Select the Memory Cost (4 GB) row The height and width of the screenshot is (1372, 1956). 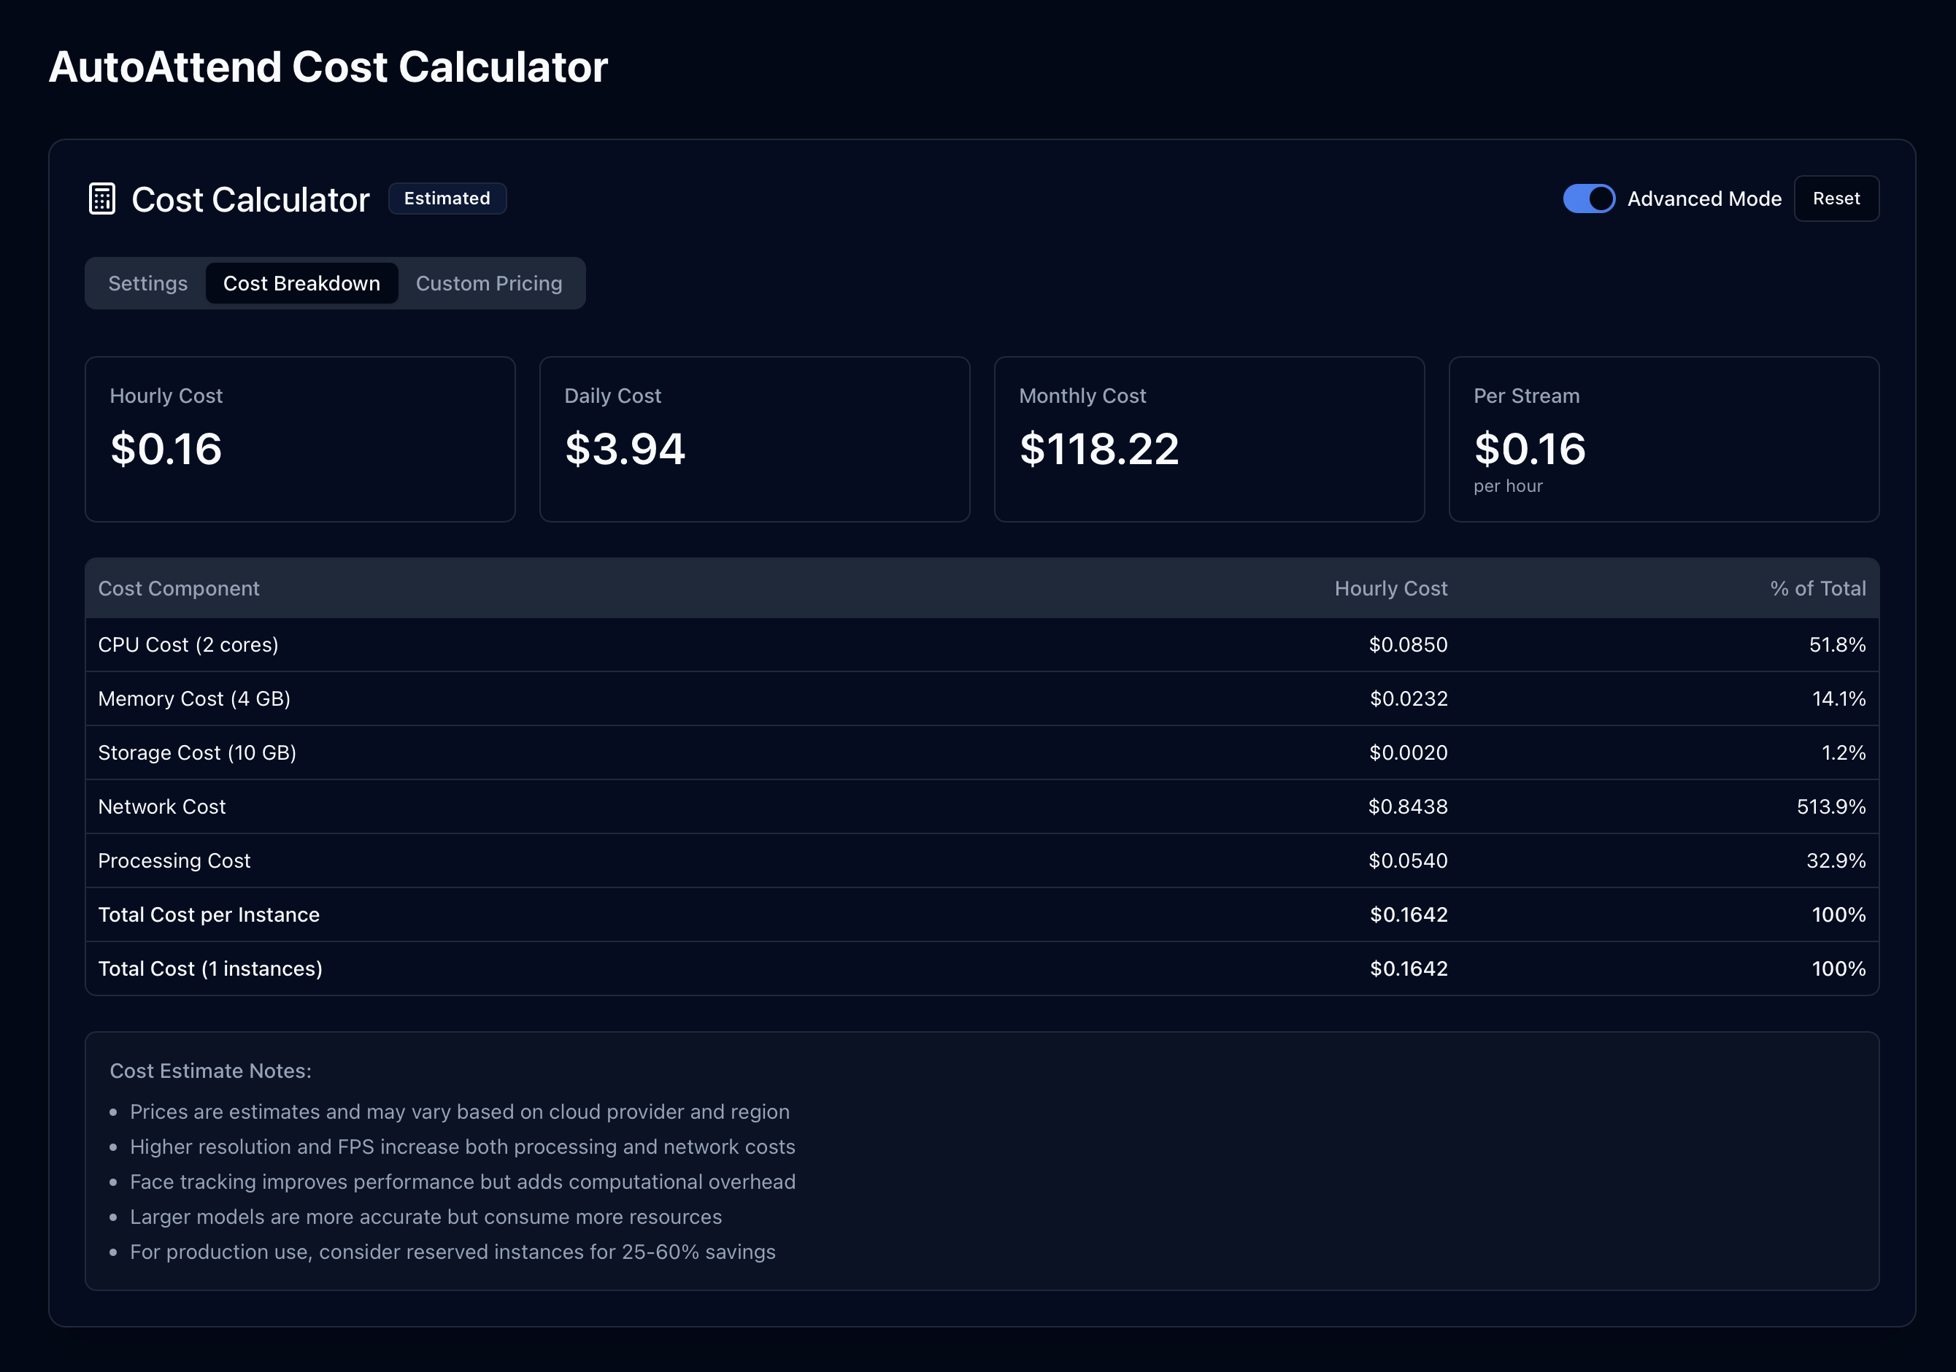(x=982, y=698)
